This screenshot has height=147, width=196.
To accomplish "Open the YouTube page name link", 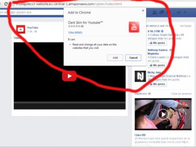I will click(x=33, y=28).
